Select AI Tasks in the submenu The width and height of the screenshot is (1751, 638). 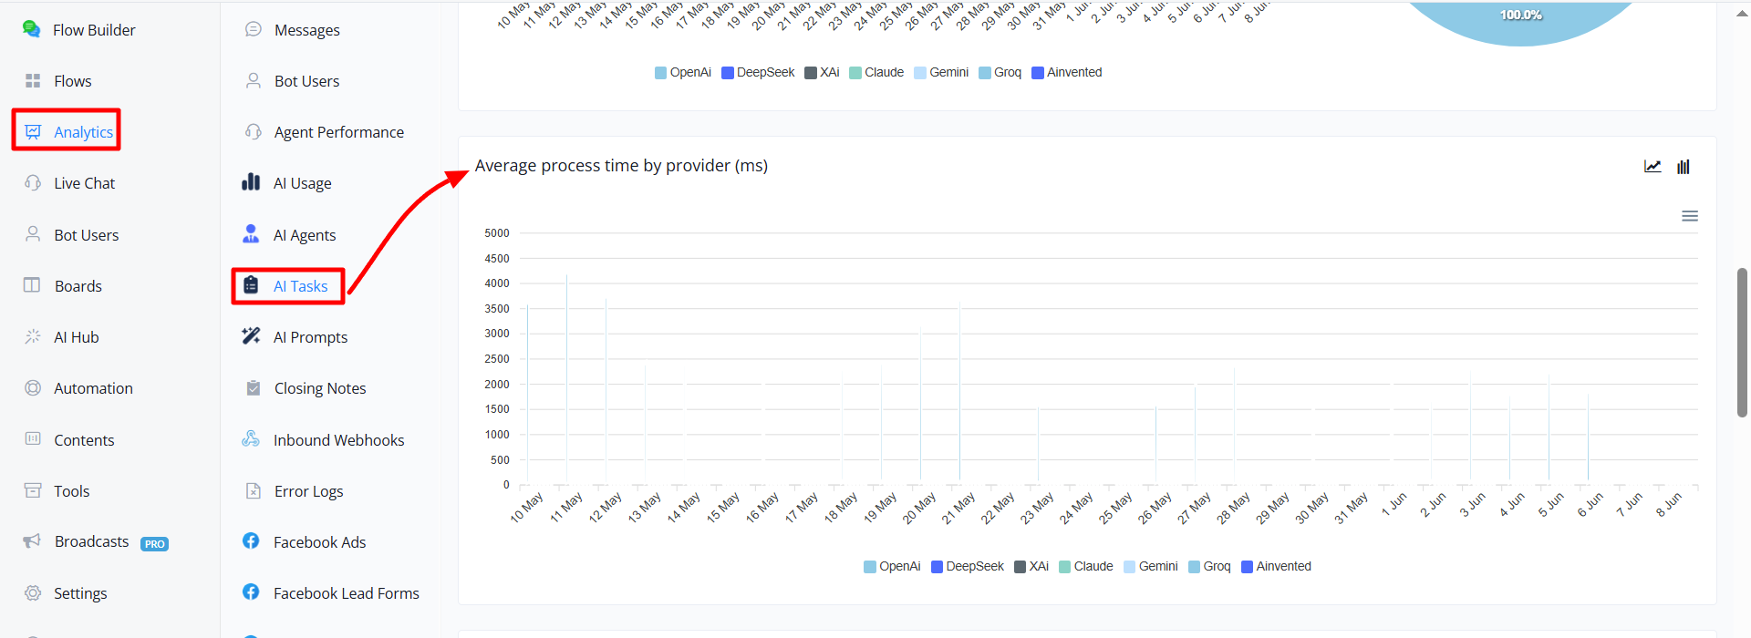288,286
